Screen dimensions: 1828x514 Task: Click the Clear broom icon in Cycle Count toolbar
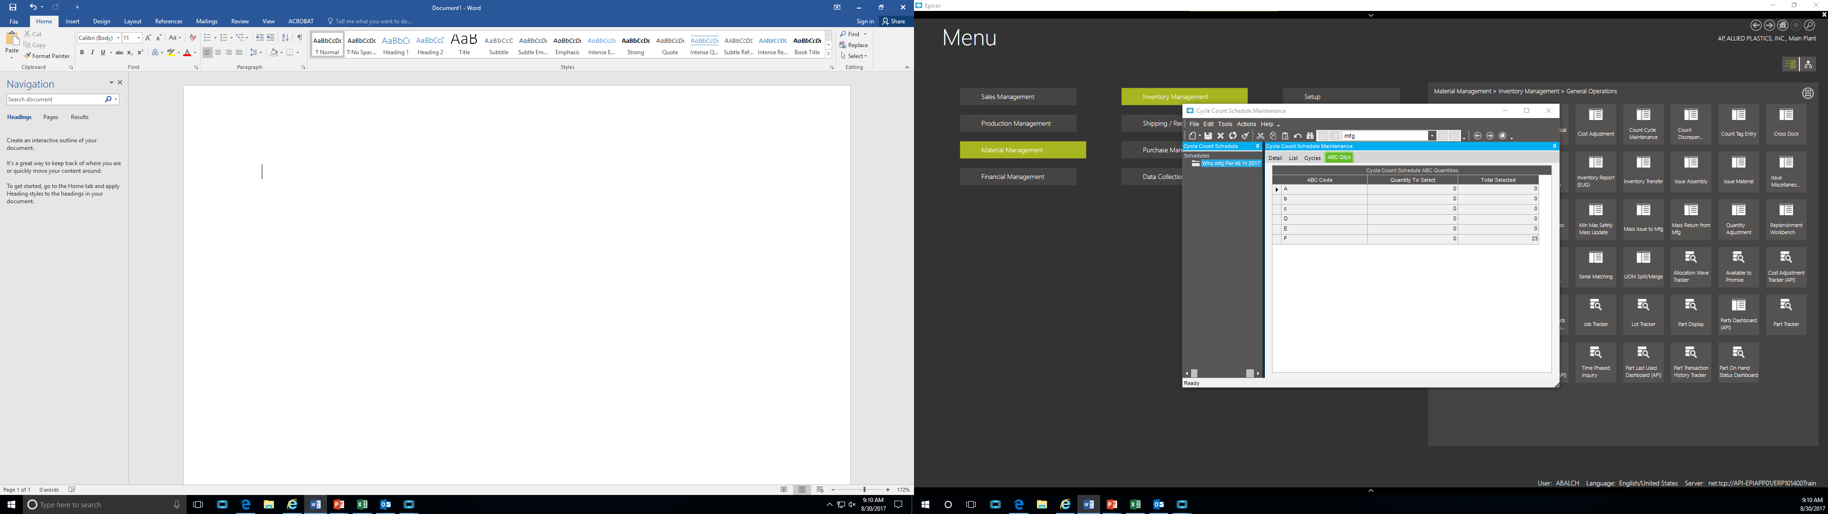(1245, 136)
